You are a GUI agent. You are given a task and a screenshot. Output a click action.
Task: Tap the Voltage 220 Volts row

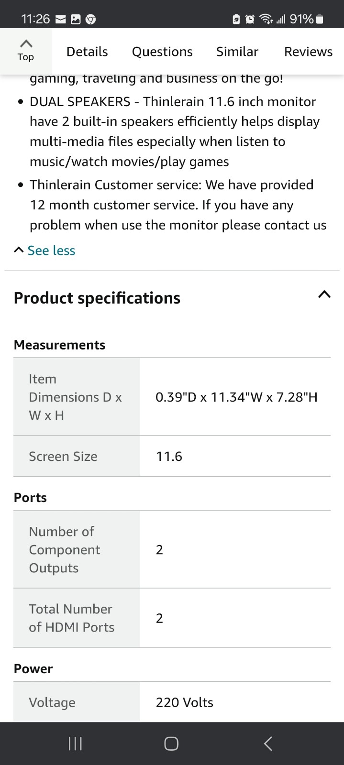coord(172,702)
